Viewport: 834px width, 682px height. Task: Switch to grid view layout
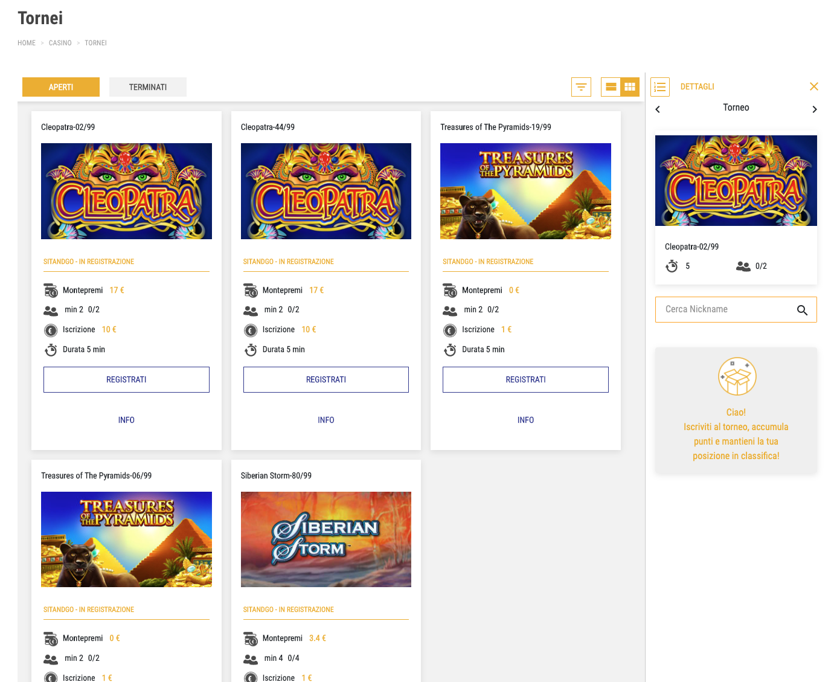[x=630, y=87]
